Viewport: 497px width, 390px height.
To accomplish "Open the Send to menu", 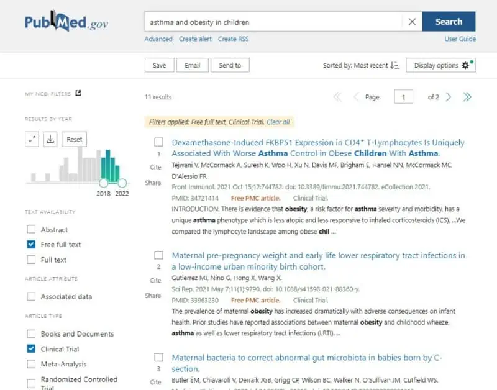I will (x=229, y=65).
